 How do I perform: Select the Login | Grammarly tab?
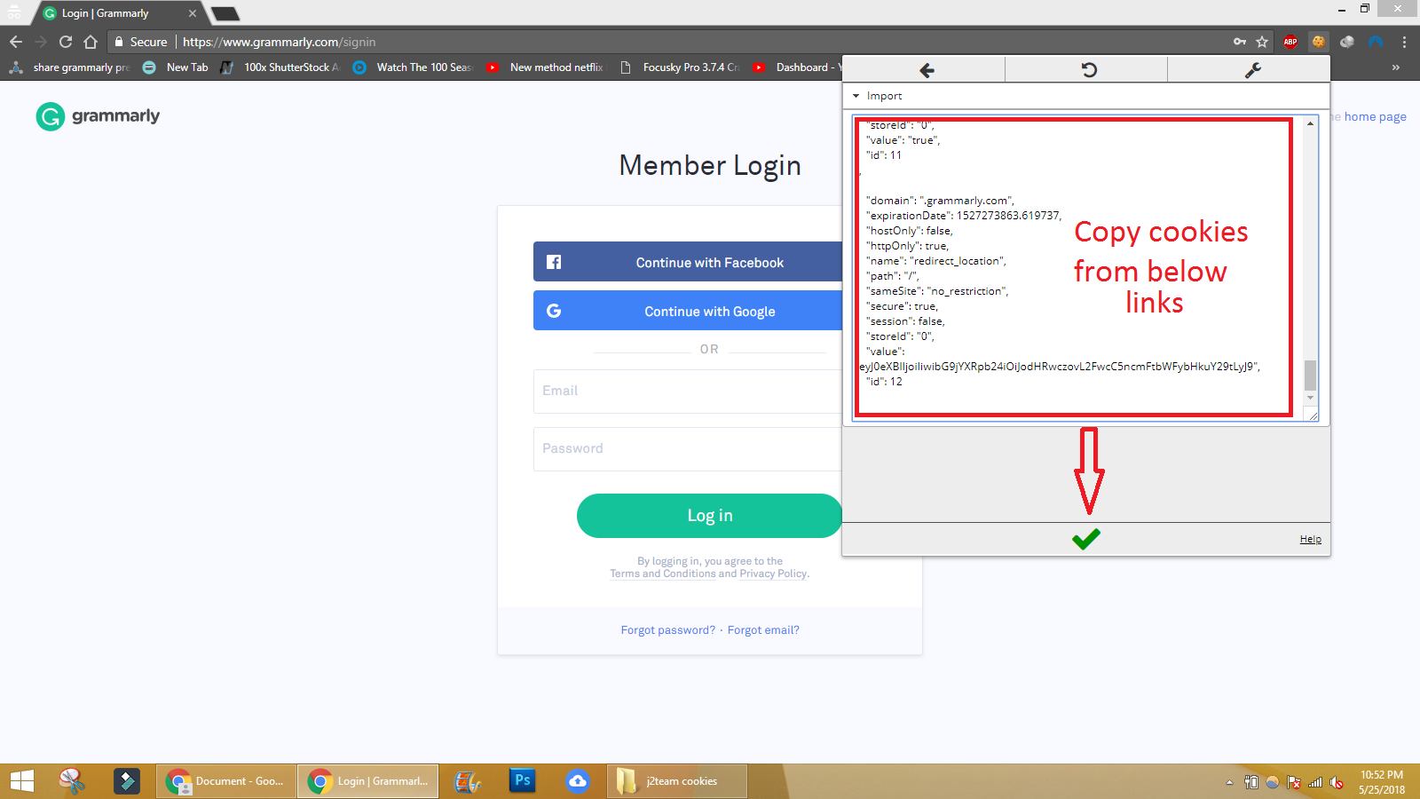click(x=115, y=13)
